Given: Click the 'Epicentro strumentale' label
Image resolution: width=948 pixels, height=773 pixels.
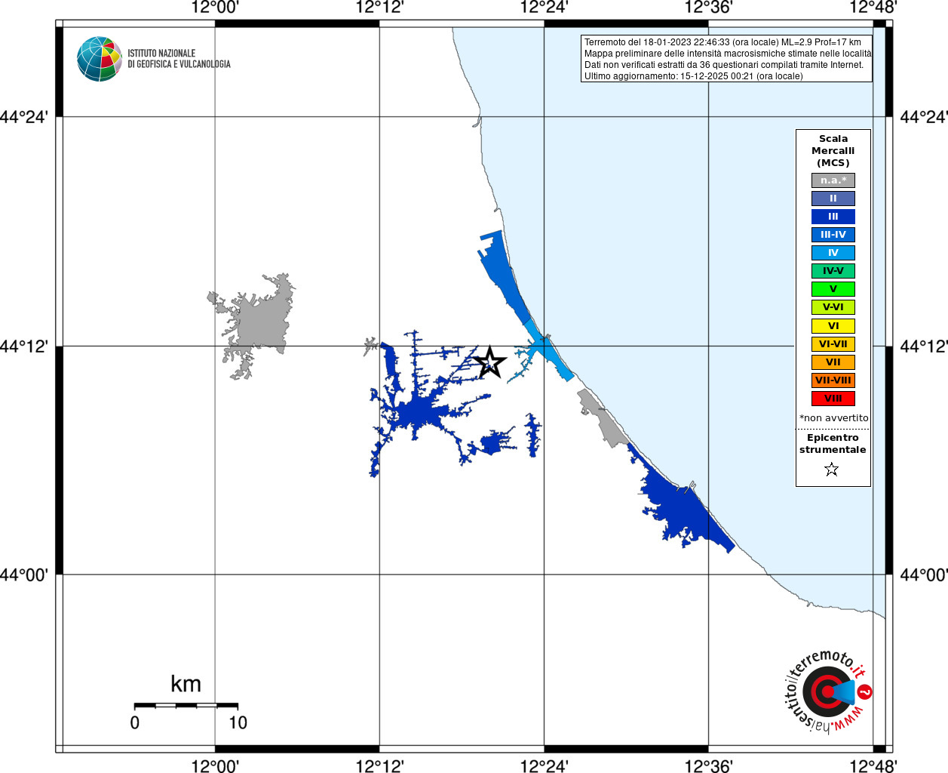Looking at the screenshot, I should (833, 444).
